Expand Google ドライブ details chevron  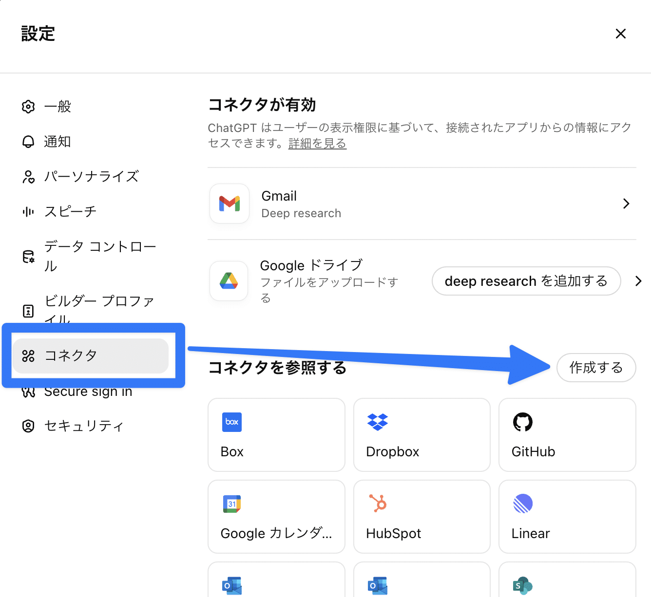(638, 281)
